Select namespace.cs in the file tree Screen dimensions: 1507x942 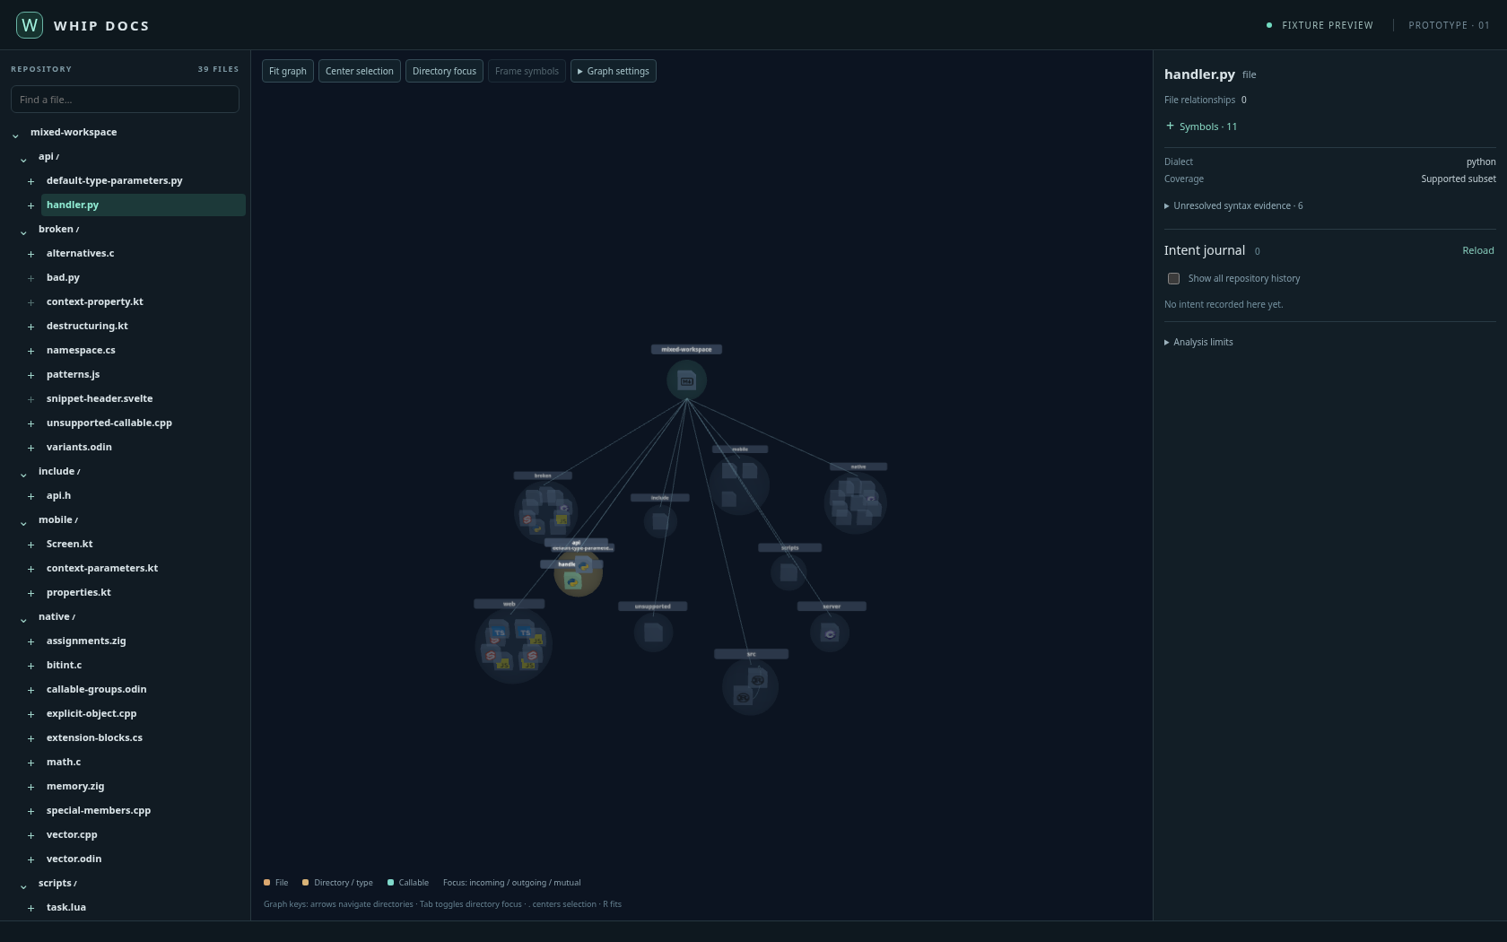(81, 350)
